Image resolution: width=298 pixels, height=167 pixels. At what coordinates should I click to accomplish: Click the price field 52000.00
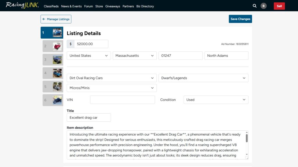91,44
